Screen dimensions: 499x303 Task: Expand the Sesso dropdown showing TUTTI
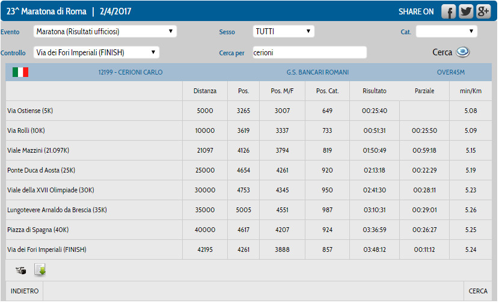pos(283,31)
